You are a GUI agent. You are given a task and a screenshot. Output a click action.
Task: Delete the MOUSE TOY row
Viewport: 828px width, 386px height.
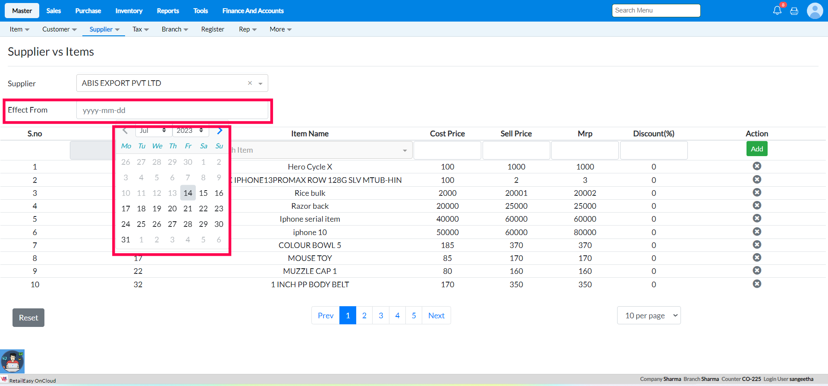[x=757, y=258]
